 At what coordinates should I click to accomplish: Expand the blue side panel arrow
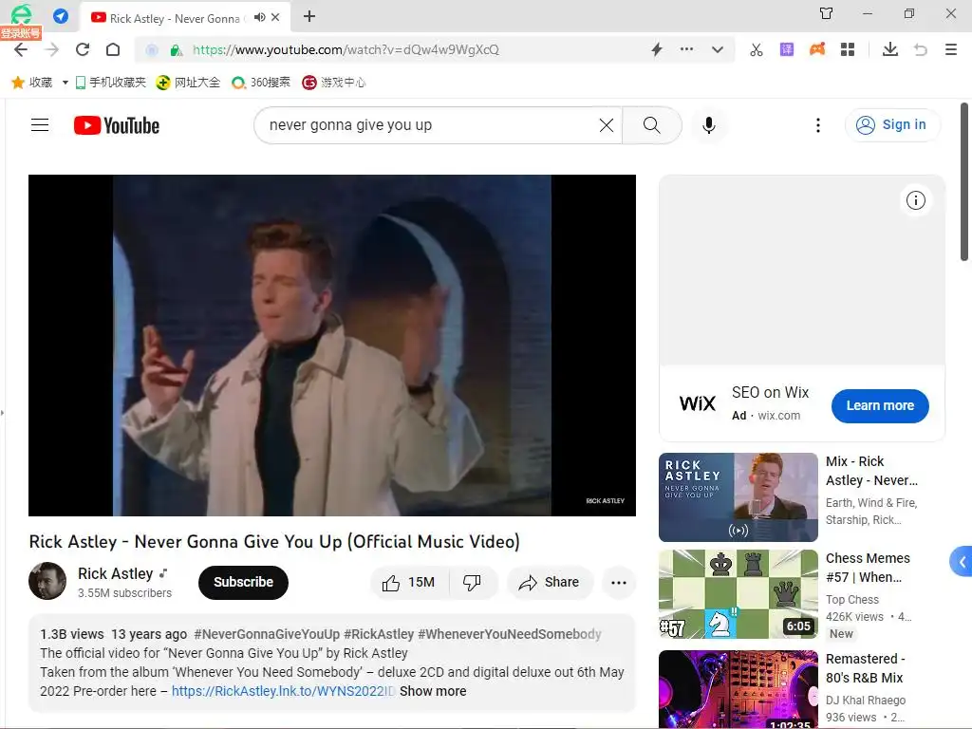(962, 562)
